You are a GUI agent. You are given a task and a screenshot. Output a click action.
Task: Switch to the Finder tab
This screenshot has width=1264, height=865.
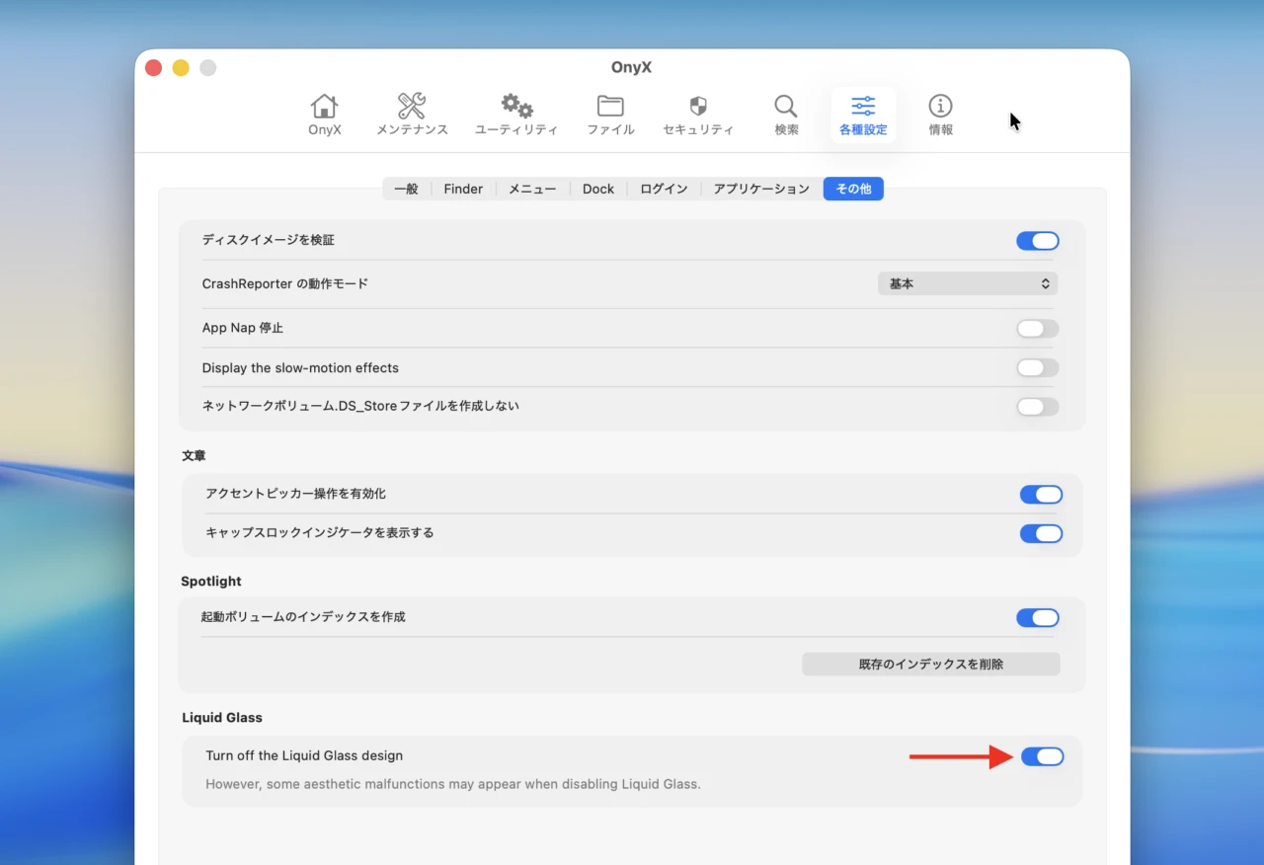463,189
